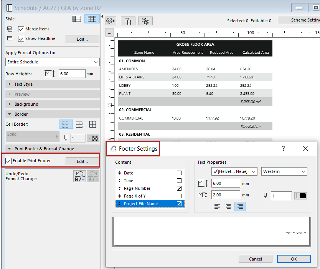Click the Merge Items icon beside its checkbox
The width and height of the screenshot is (320, 269).
tap(10, 28)
